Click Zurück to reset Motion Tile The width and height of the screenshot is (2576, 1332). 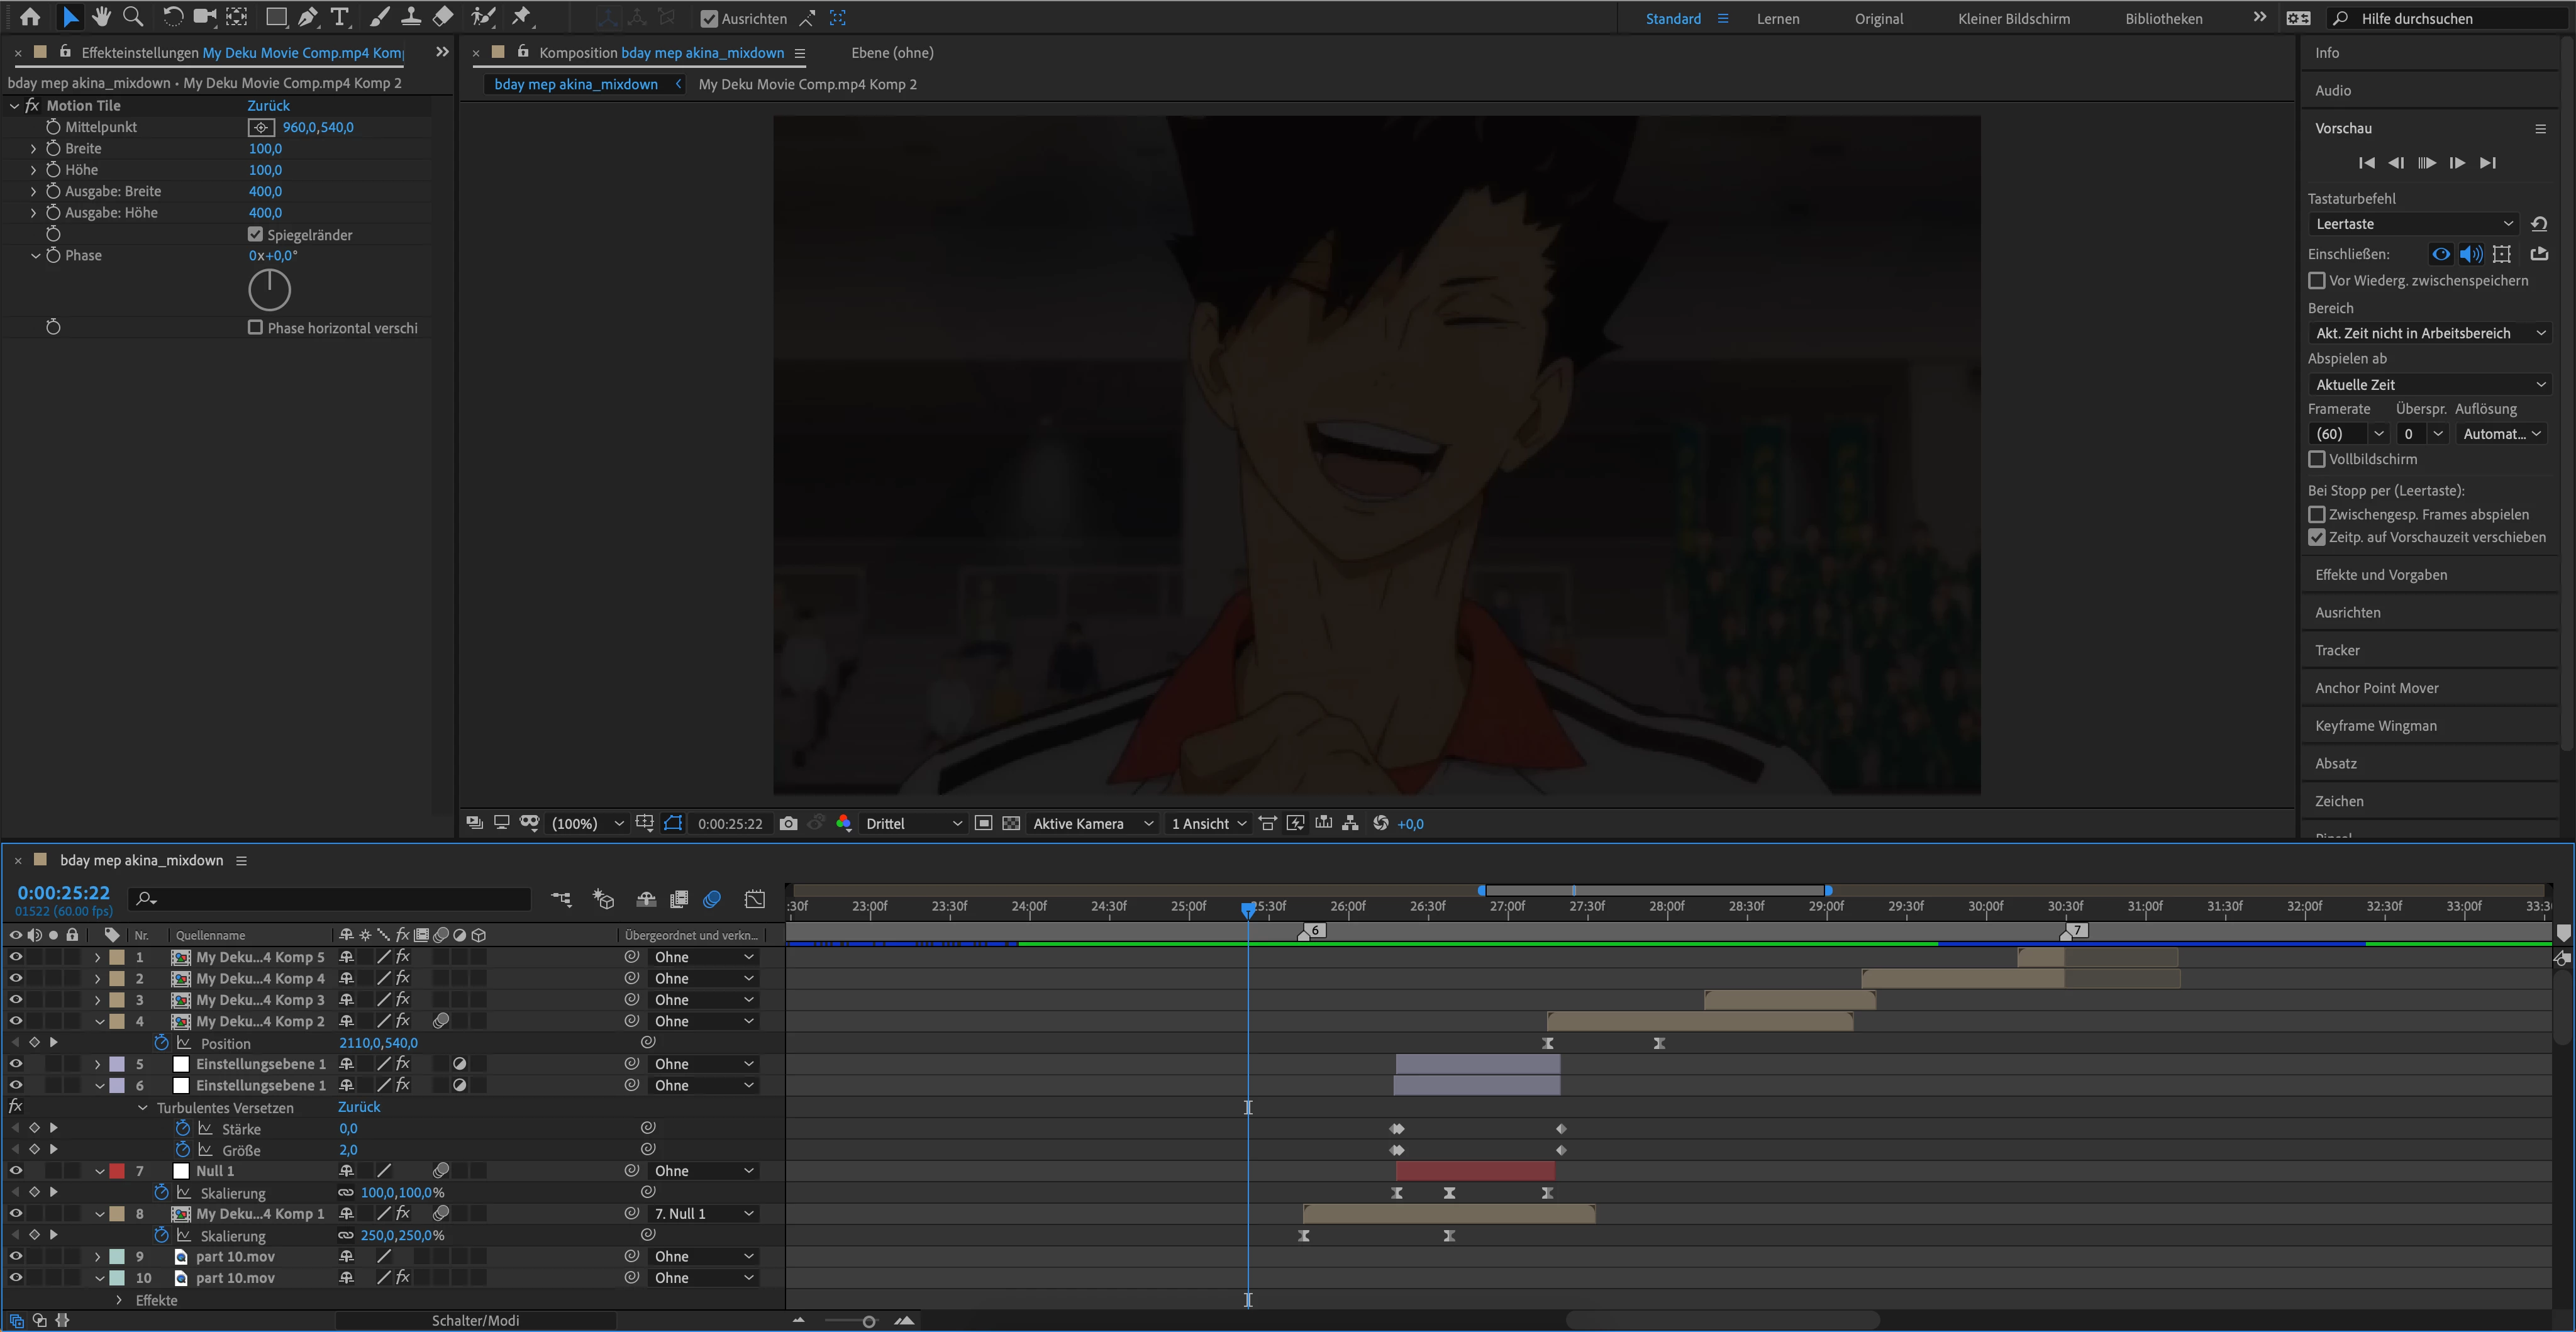click(268, 105)
